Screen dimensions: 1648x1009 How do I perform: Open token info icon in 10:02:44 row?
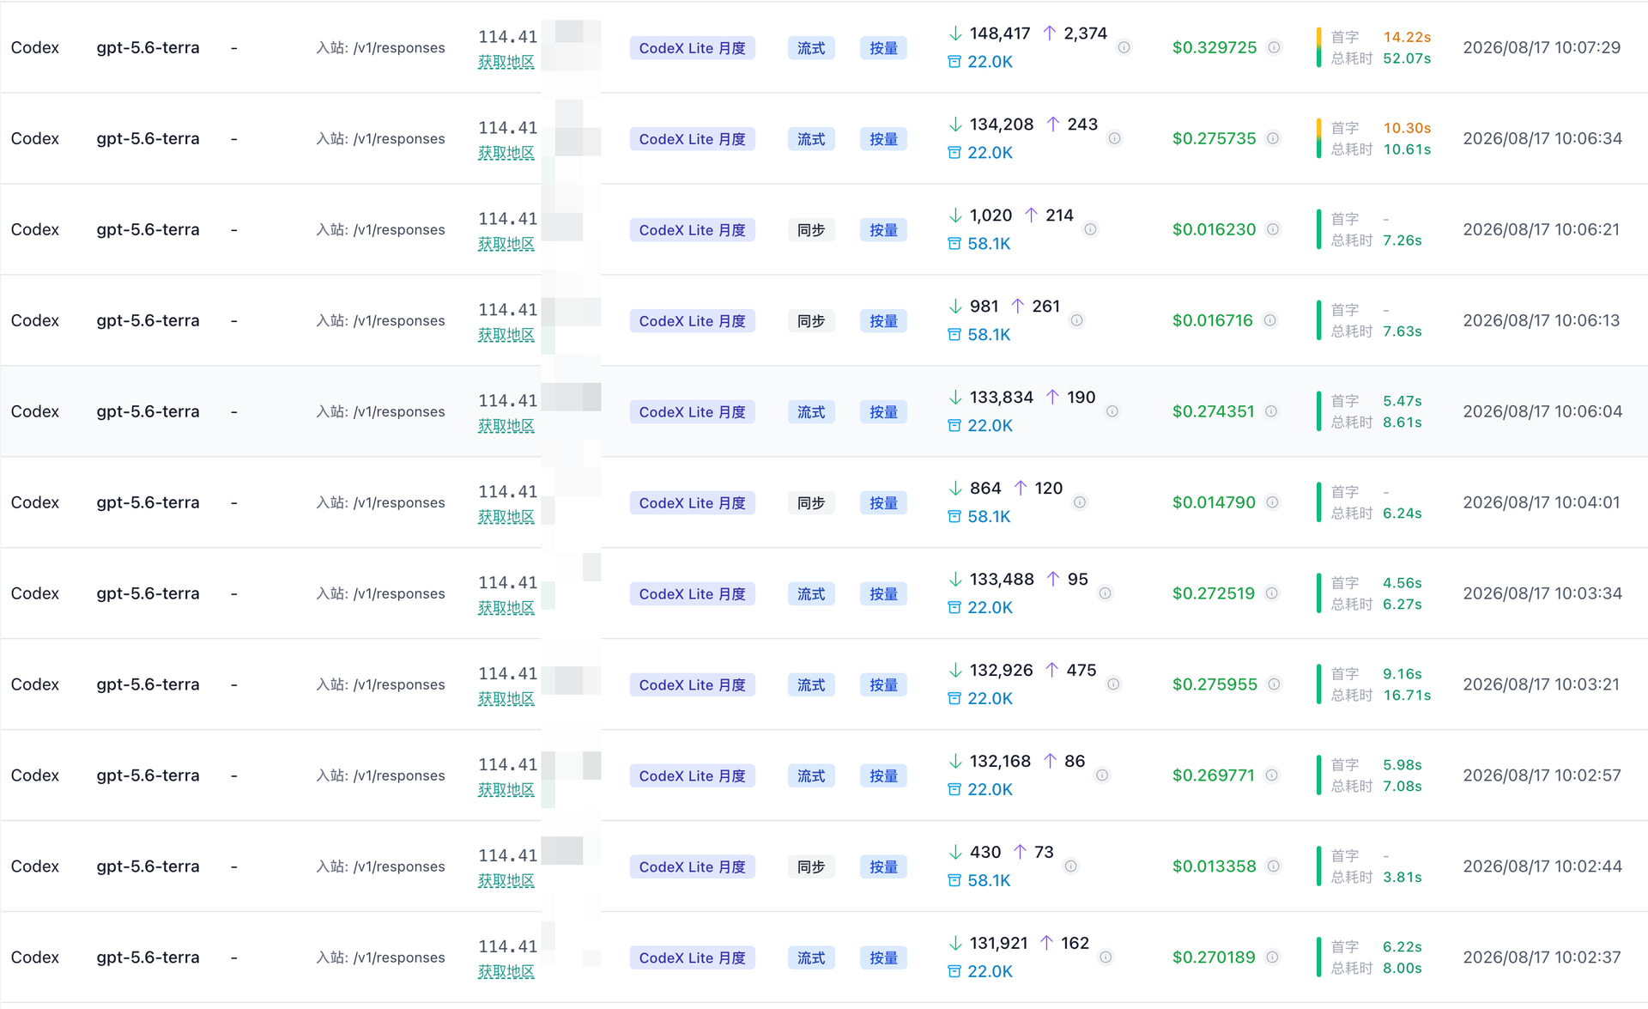click(1071, 866)
